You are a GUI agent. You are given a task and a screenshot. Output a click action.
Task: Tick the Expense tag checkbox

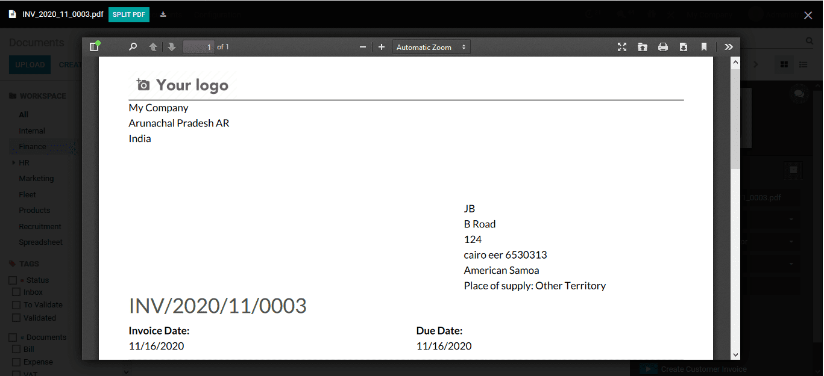tap(17, 362)
